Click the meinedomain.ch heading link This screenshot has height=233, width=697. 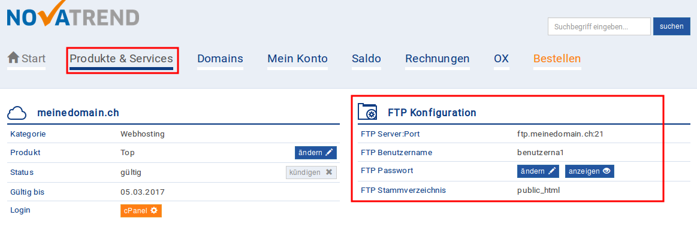click(79, 113)
